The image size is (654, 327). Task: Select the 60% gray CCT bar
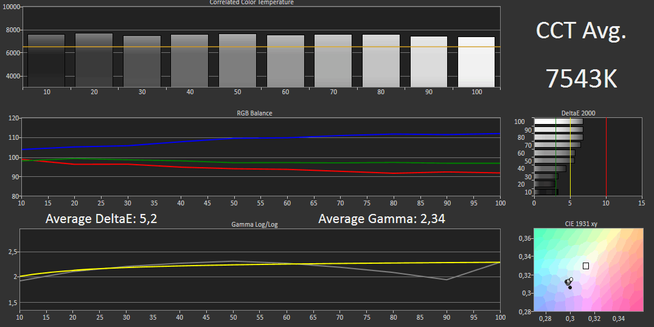(x=285, y=61)
